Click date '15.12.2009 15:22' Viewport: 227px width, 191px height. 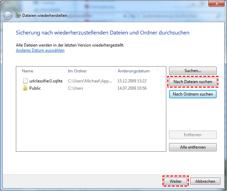[132, 81]
